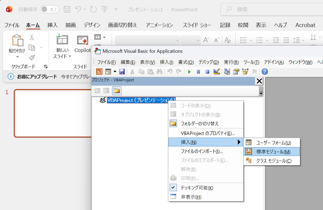Open dropdown arrow beside Insert UserForm icon
Image resolution: width=323 pixels, height=210 pixels.
115,72
